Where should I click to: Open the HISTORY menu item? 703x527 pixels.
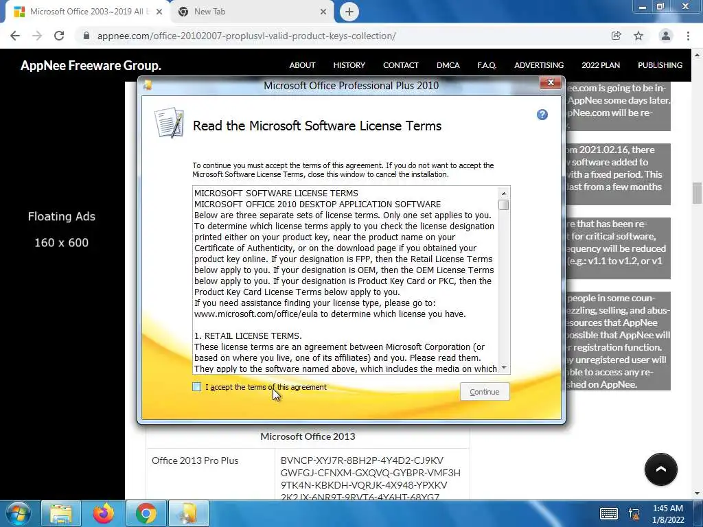click(349, 65)
